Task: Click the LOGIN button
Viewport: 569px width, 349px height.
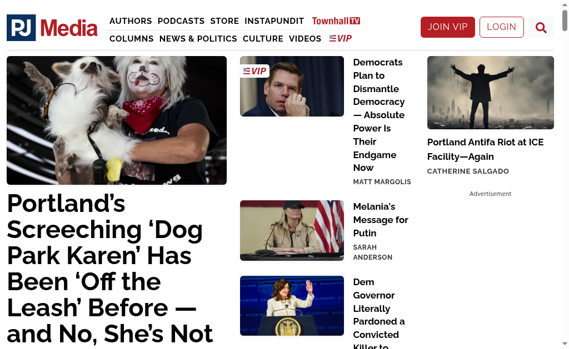Action: pos(502,27)
